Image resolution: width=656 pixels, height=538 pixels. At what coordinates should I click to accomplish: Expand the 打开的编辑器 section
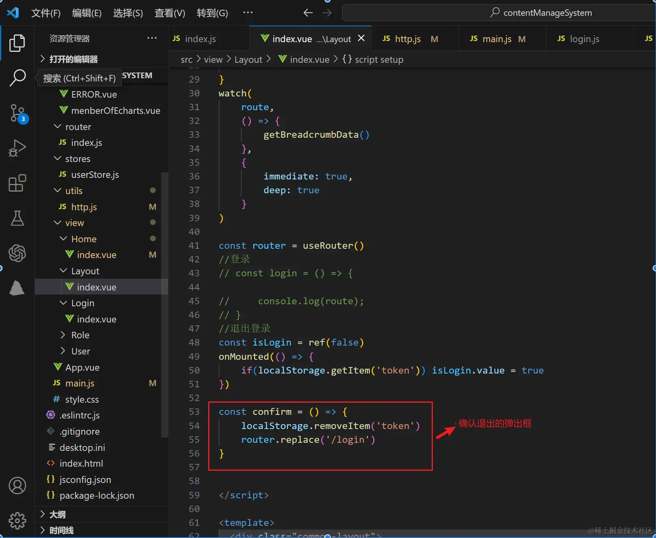(x=73, y=60)
